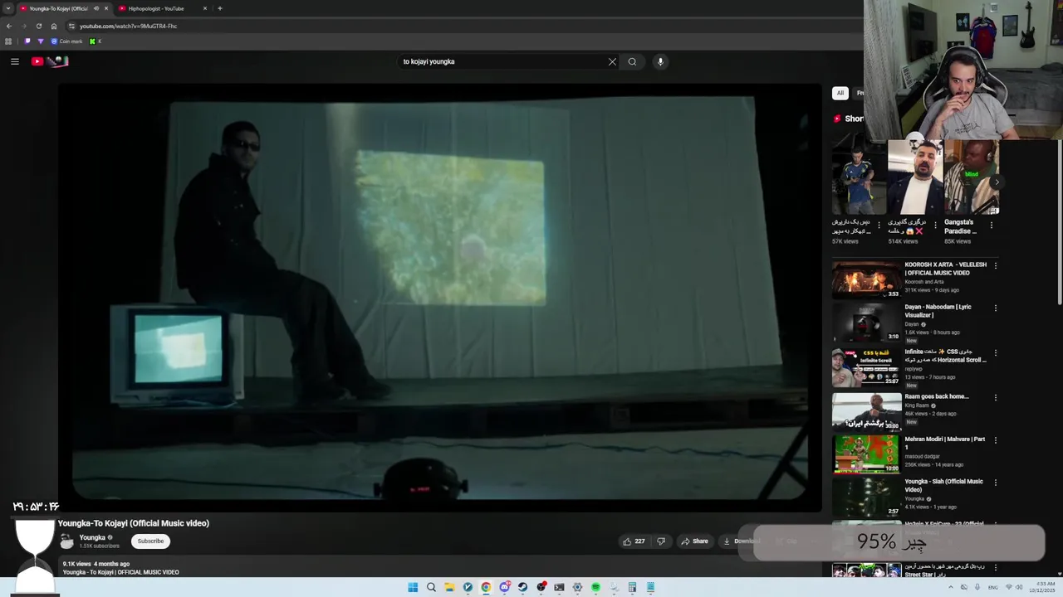The image size is (1063, 597).
Task: Run the search with the magnifier button
Action: (632, 61)
